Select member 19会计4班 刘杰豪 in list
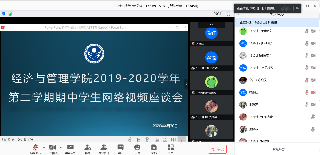Viewport: 320px width, 155px height. (261, 117)
